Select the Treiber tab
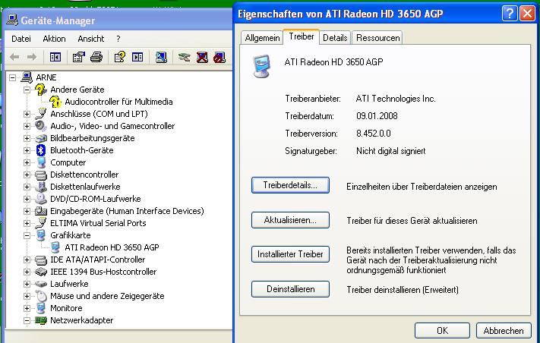 tap(302, 36)
